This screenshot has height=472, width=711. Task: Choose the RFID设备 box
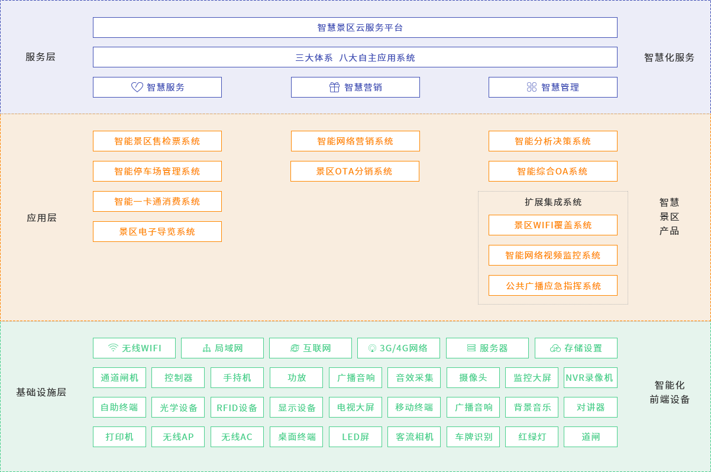pyautogui.click(x=237, y=407)
